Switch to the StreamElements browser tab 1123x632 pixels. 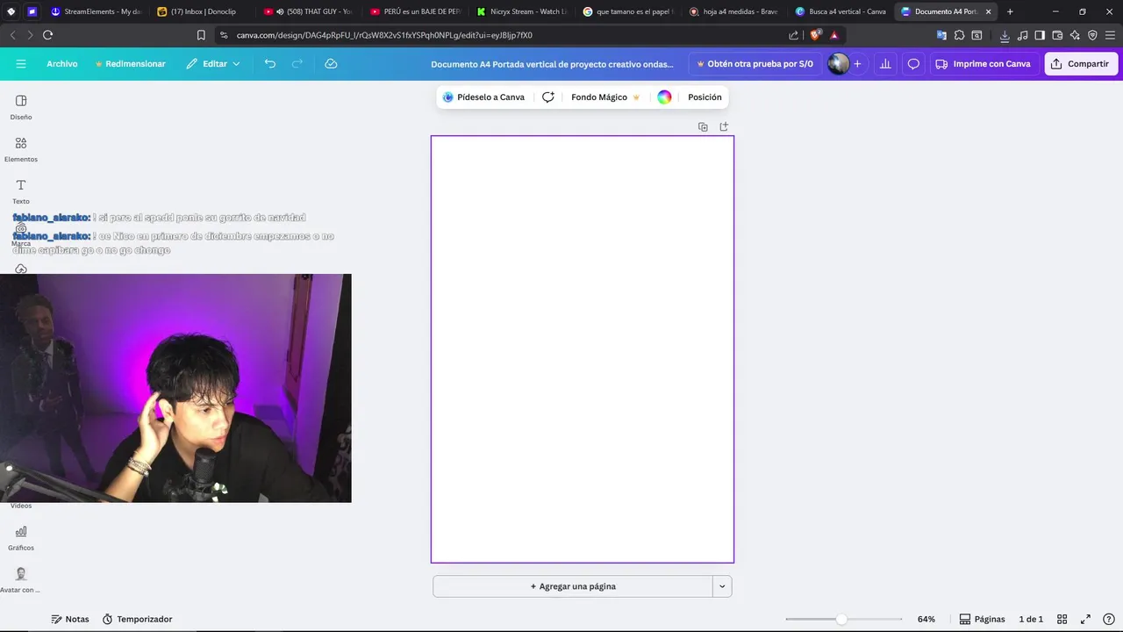click(x=97, y=11)
